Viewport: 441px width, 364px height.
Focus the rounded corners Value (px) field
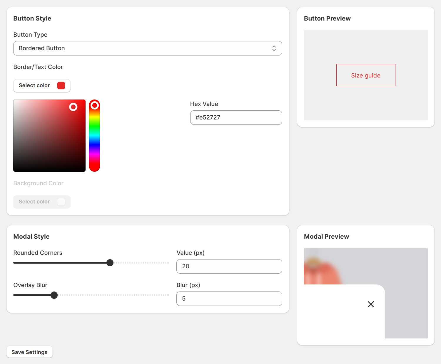coord(229,266)
